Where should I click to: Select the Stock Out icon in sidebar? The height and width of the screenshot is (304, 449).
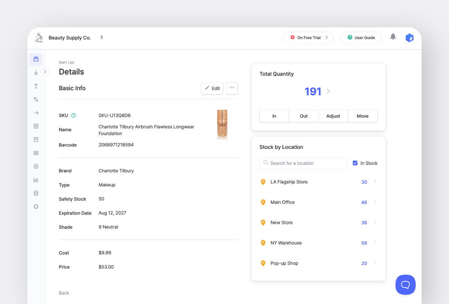[36, 86]
